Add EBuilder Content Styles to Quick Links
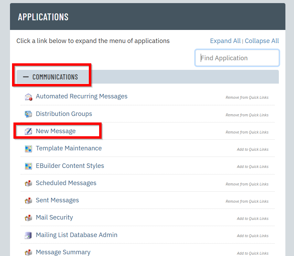Viewport: 294px width, 256px height. coord(253,167)
